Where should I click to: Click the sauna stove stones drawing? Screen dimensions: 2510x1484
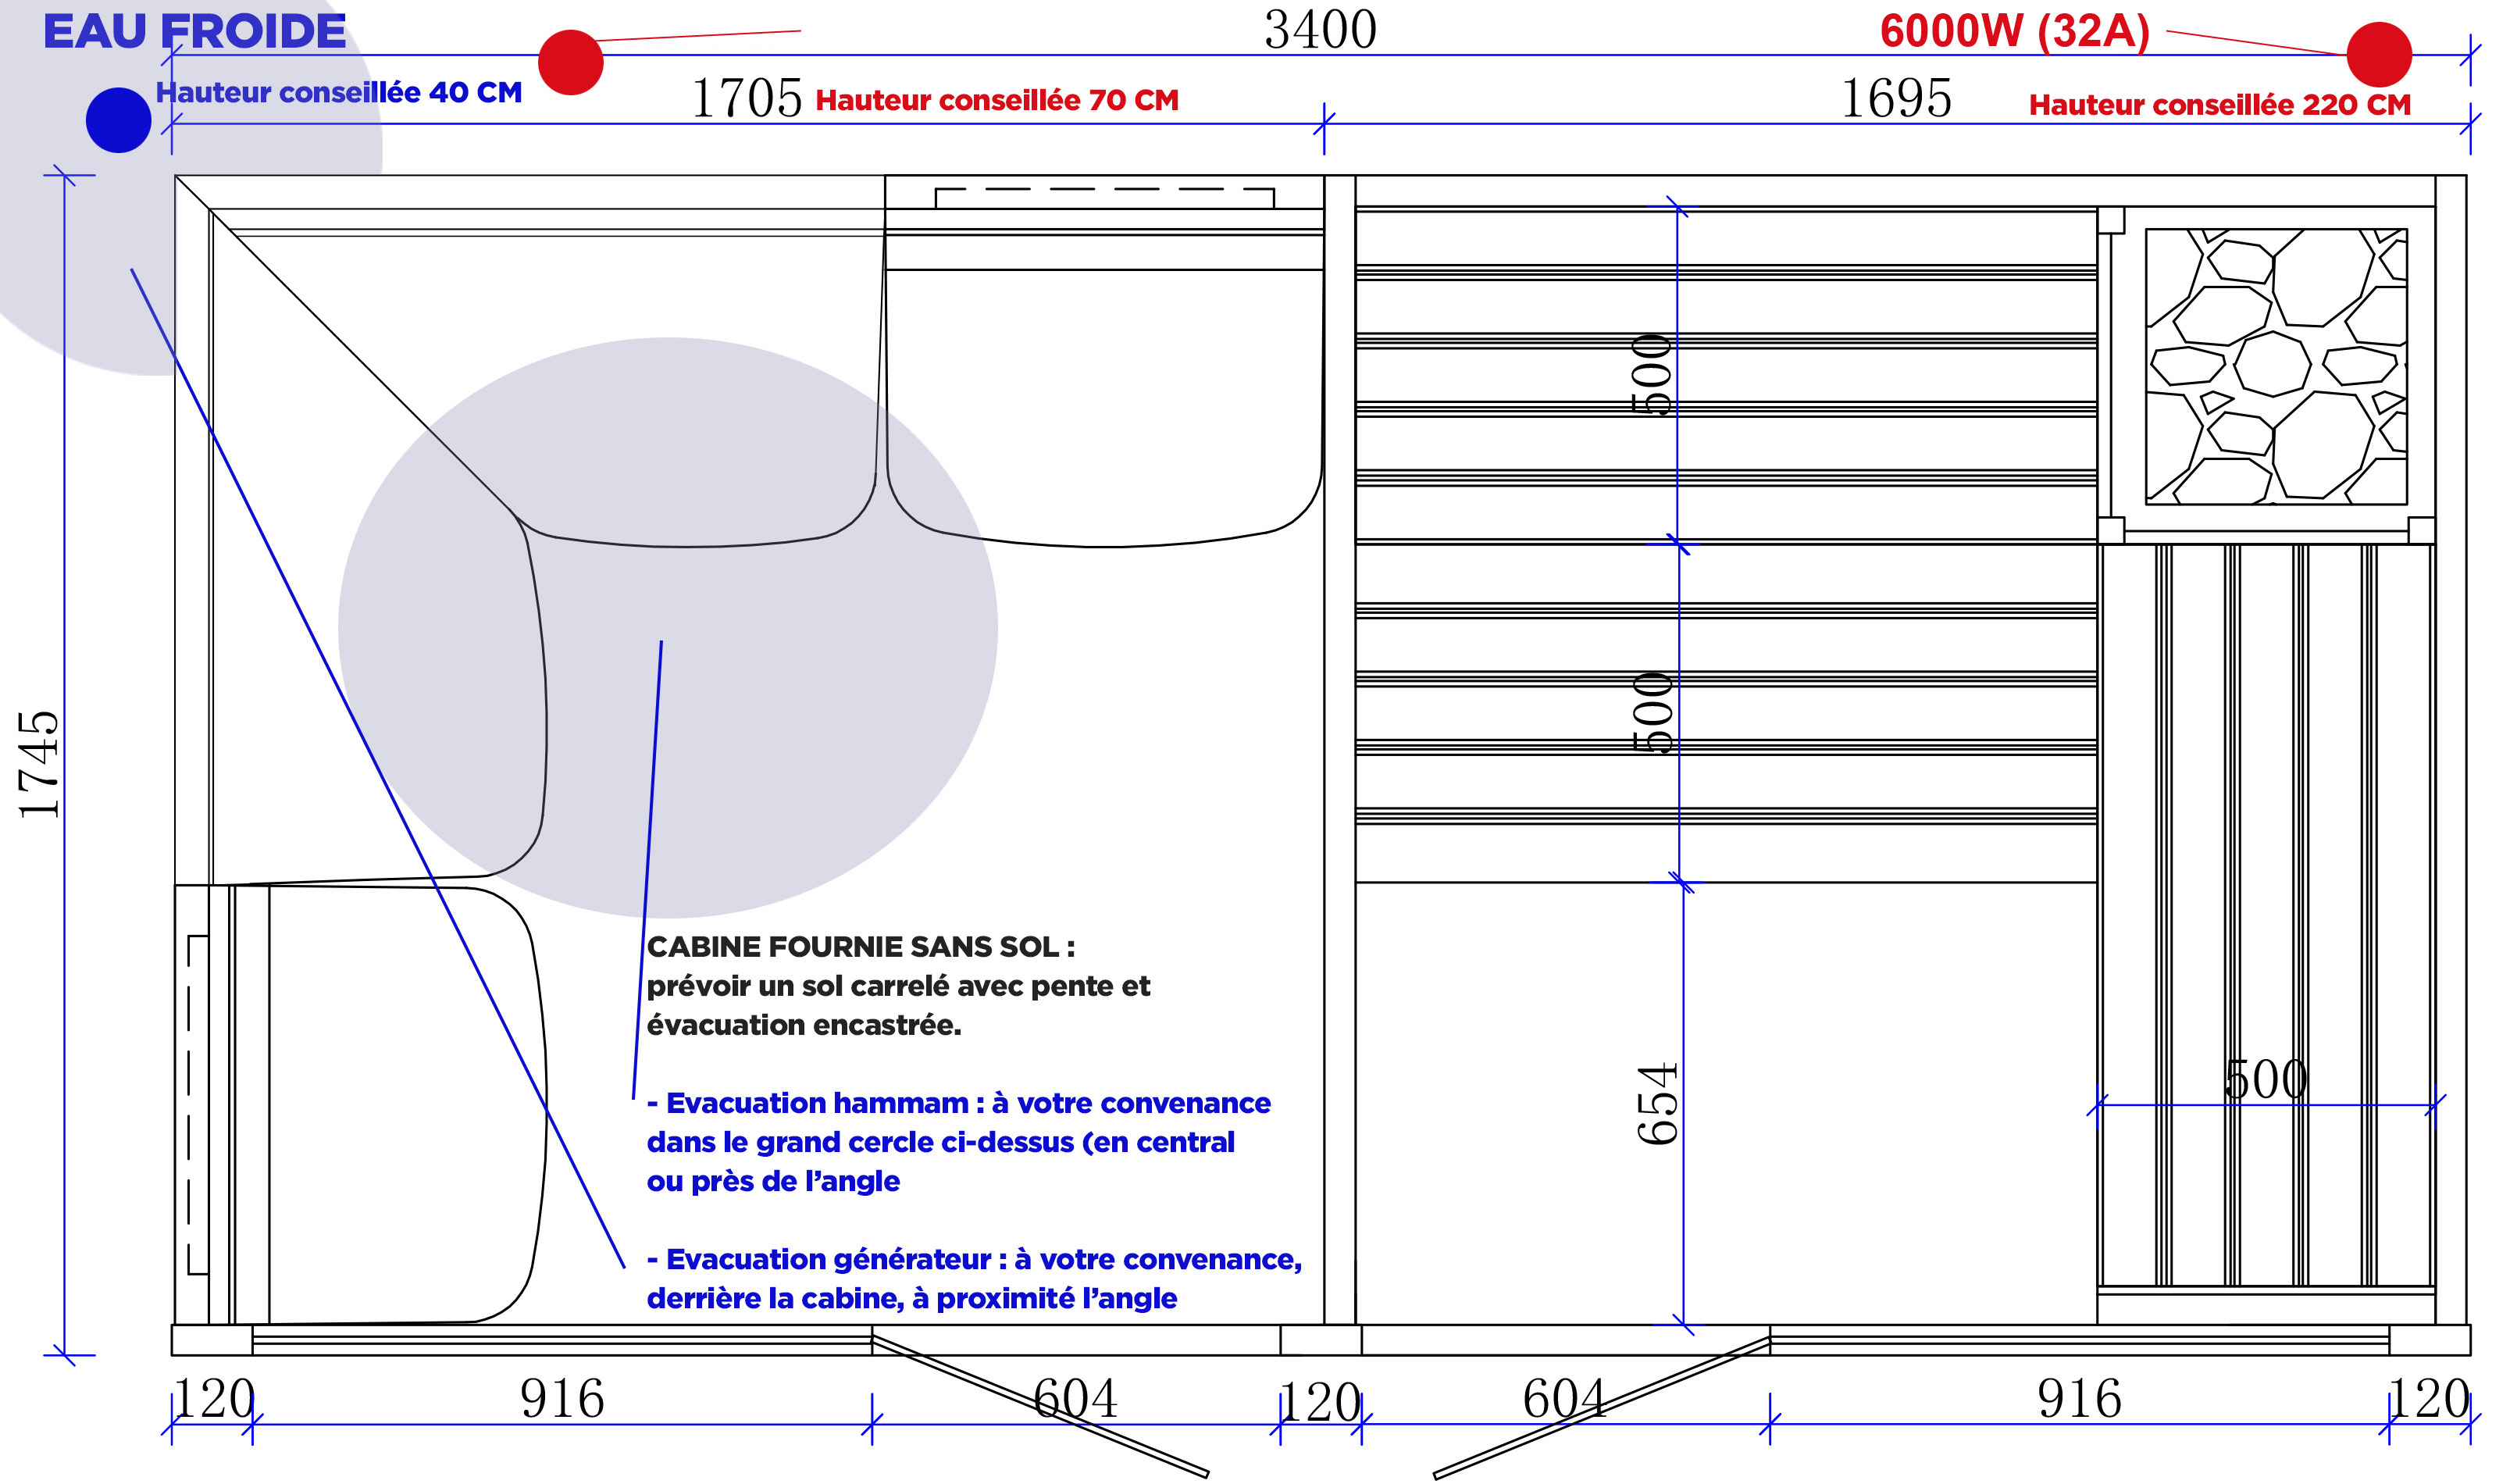[2275, 366]
